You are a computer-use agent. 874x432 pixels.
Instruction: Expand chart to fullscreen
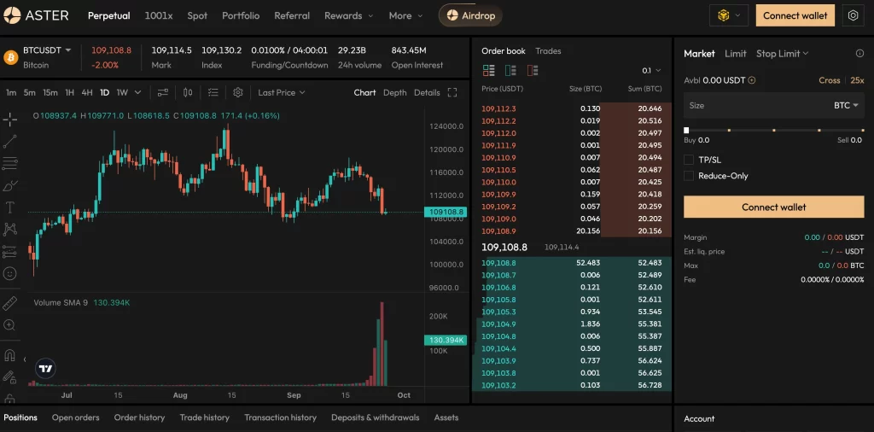pyautogui.click(x=452, y=92)
